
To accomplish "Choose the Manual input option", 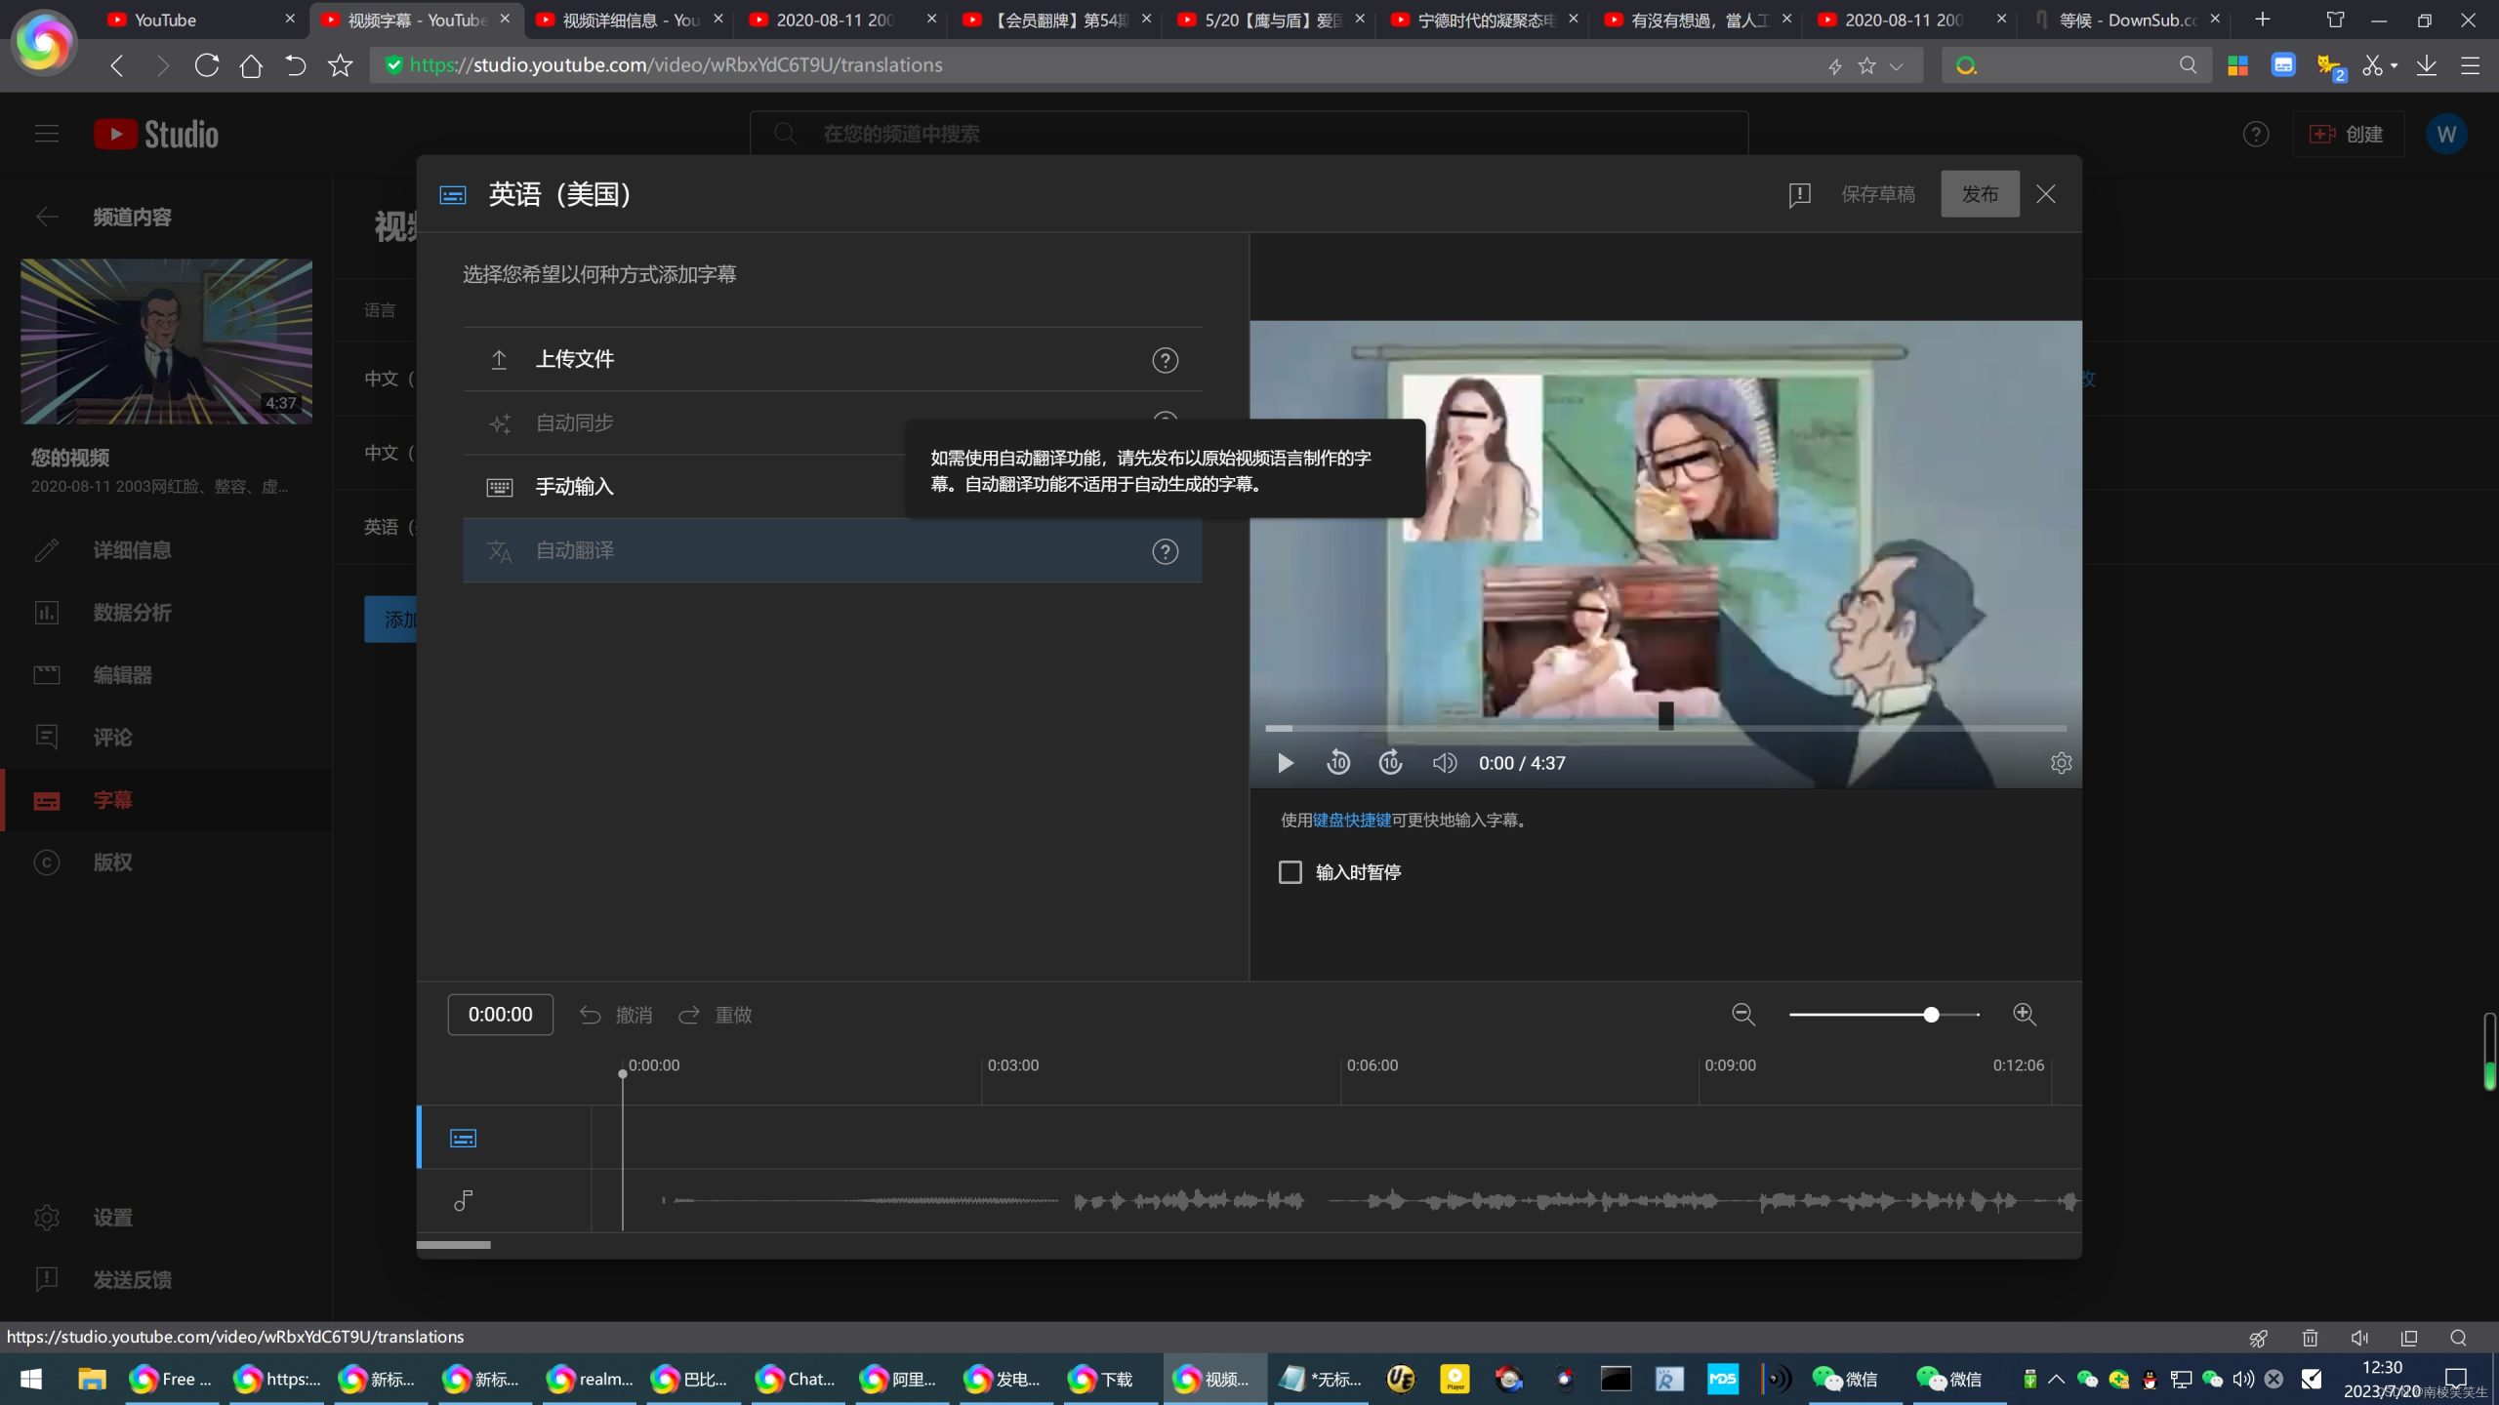I will [x=832, y=487].
